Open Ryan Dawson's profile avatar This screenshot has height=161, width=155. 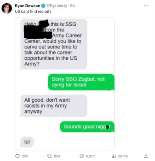(7, 8)
